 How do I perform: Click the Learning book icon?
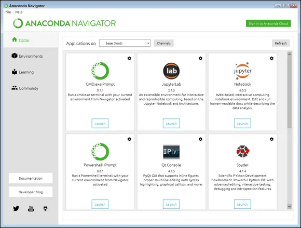[15, 72]
